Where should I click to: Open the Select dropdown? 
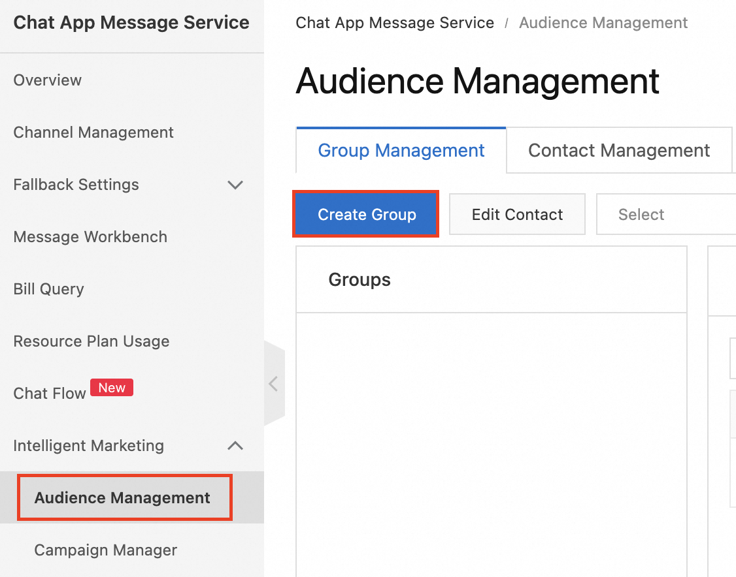[666, 214]
